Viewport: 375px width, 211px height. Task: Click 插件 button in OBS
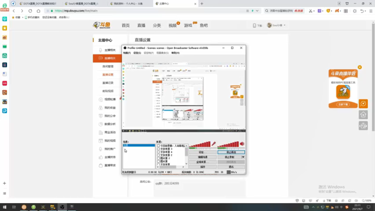click(203, 167)
